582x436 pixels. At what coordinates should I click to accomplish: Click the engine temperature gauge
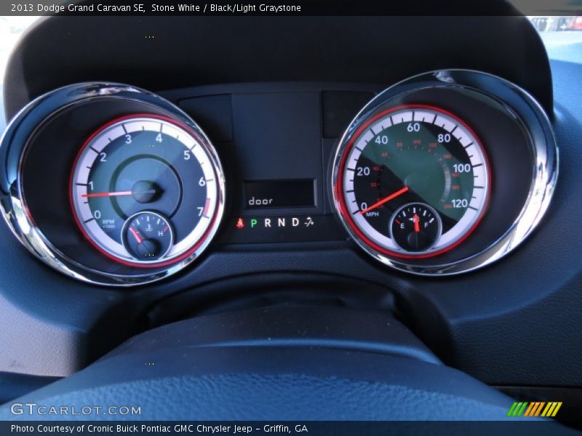tap(148, 235)
